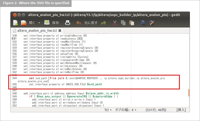The height and width of the screenshot is (121, 200).
Task: Click the Save (保存) toolbar button
Action: [51, 23]
